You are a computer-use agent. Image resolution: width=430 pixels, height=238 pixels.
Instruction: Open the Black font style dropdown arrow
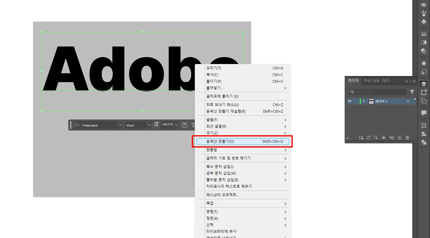[149, 125]
